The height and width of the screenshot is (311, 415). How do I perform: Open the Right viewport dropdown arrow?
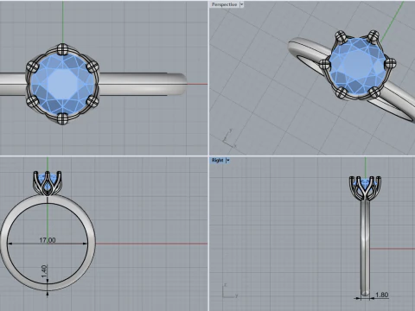coord(227,160)
